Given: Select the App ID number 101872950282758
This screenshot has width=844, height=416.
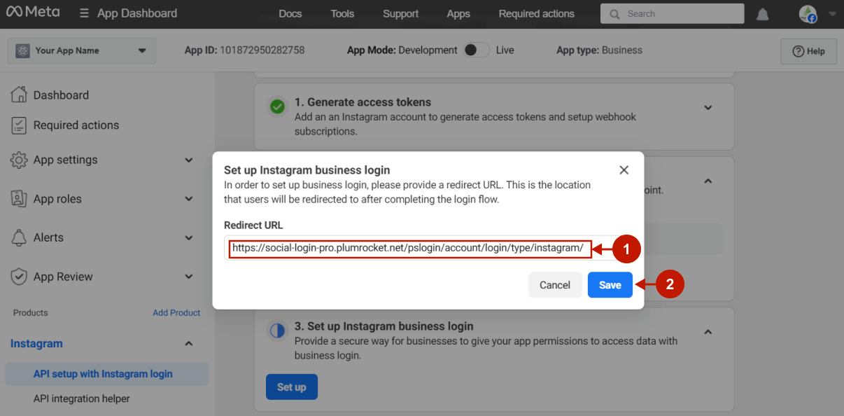Looking at the screenshot, I should (262, 50).
